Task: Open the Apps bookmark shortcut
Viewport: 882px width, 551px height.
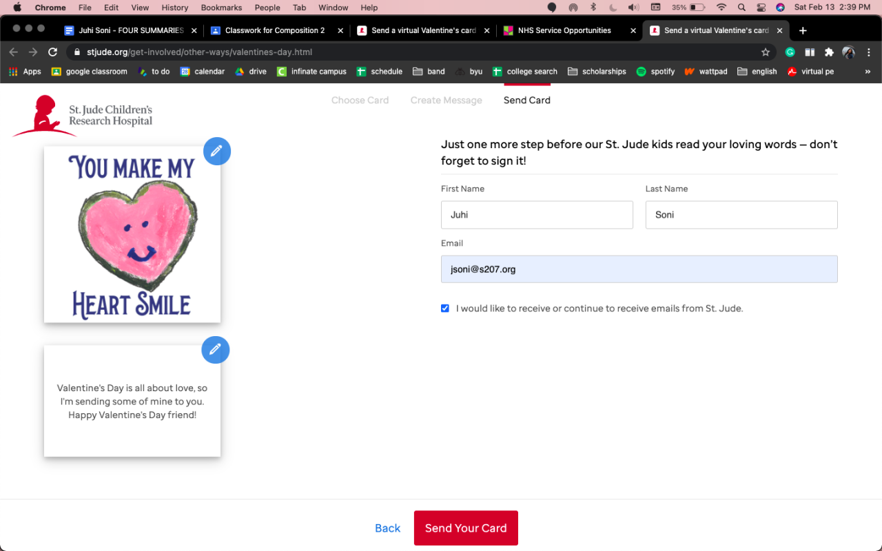Action: [x=25, y=72]
